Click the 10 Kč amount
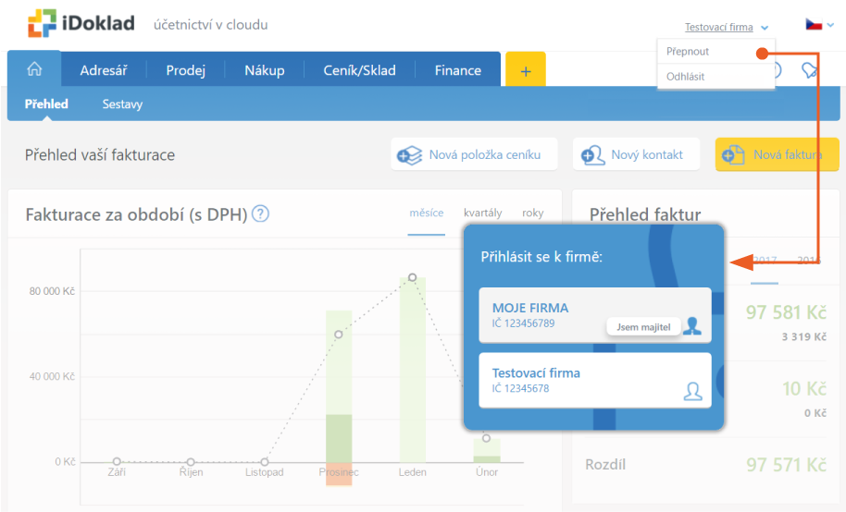 pos(804,388)
